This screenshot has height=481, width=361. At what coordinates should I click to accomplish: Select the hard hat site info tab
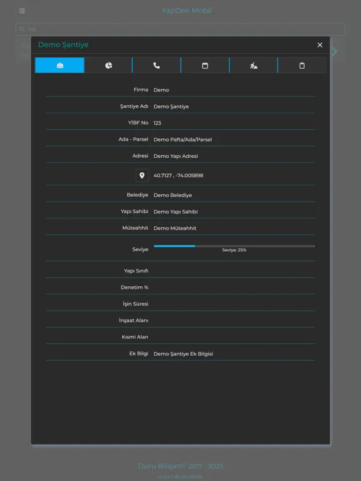click(60, 65)
